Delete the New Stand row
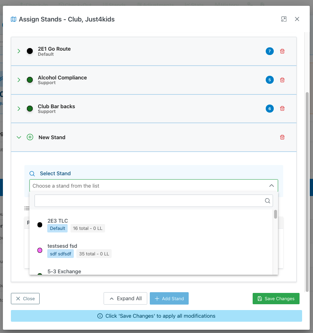The height and width of the screenshot is (333, 313). (282, 137)
